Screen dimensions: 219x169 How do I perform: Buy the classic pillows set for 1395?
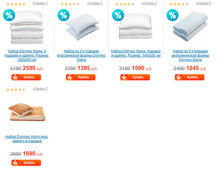pyautogui.click(x=81, y=77)
